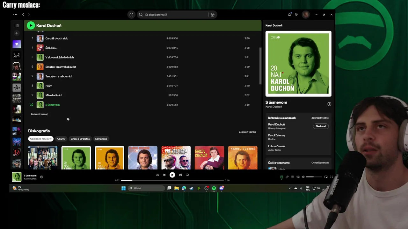
Task: Skip to next track
Action: (180, 175)
